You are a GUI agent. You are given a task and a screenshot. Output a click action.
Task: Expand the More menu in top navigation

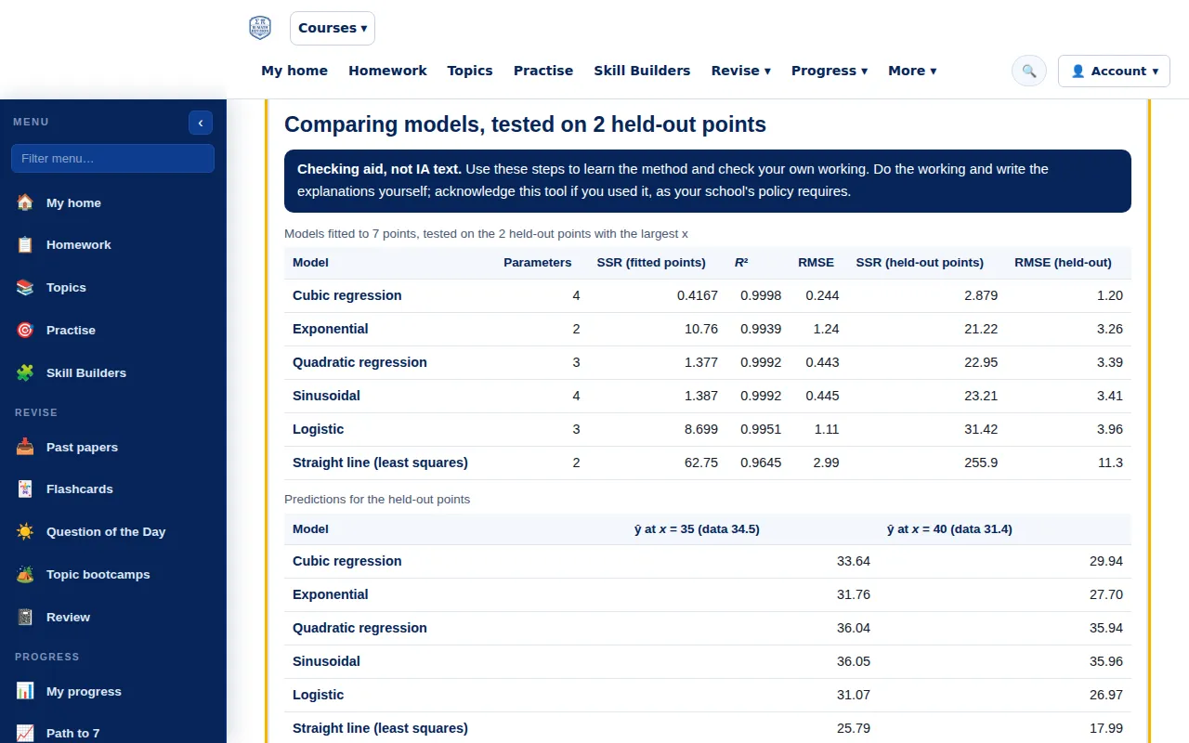[912, 71]
